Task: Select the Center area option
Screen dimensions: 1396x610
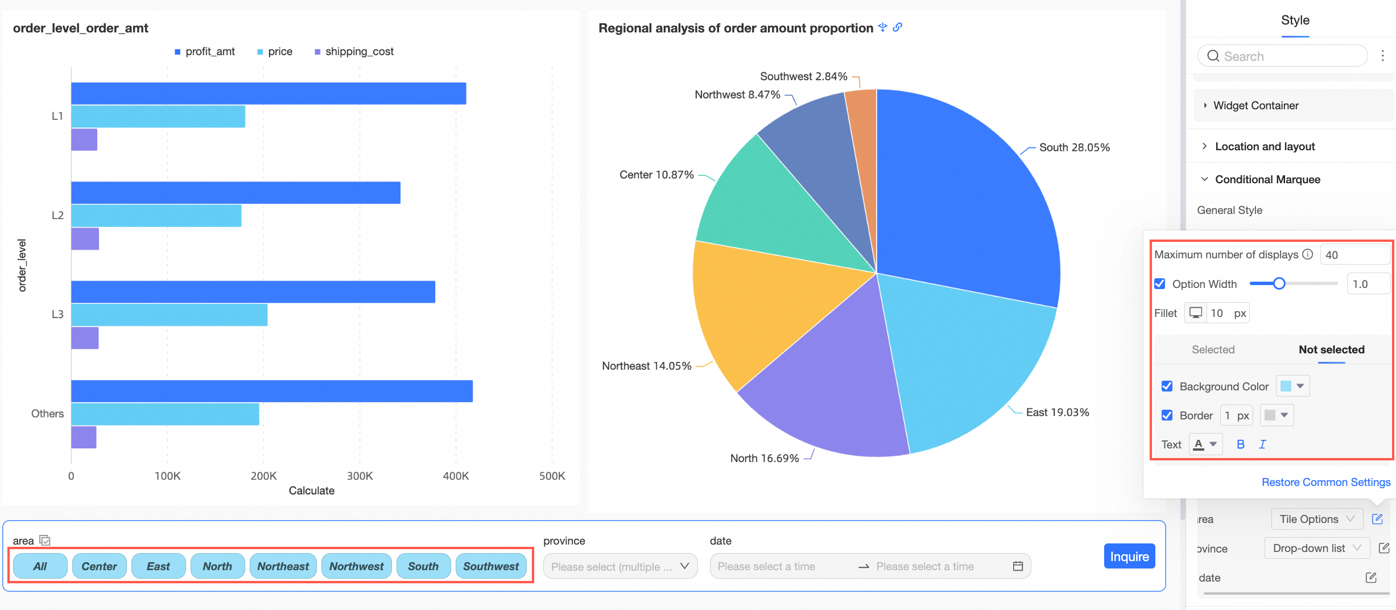Action: coord(99,566)
